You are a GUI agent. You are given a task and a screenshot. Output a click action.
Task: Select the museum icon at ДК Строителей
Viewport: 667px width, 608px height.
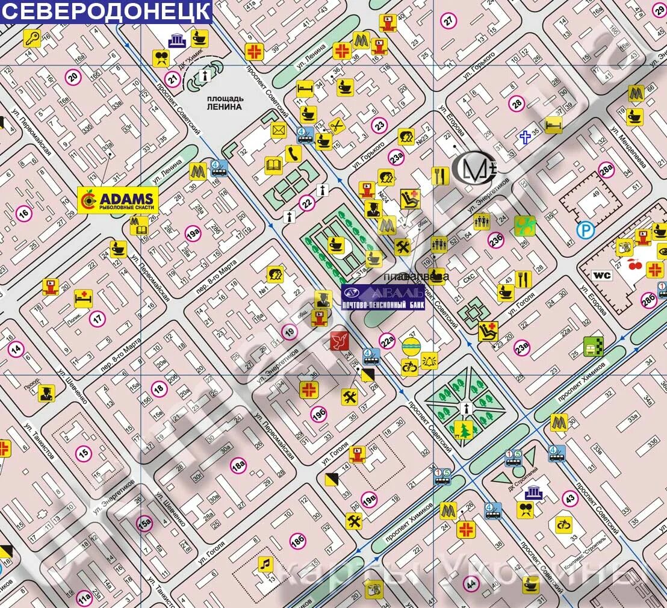[x=534, y=492]
